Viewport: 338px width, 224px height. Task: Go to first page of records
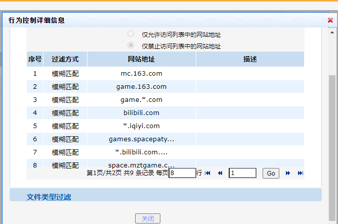(207, 173)
